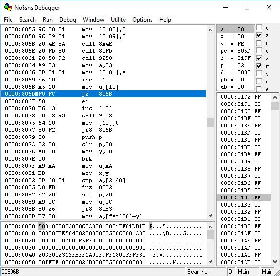Toggle the v overflow flag checkbox
Screen dimensions: 280x276
click(x=259, y=73)
